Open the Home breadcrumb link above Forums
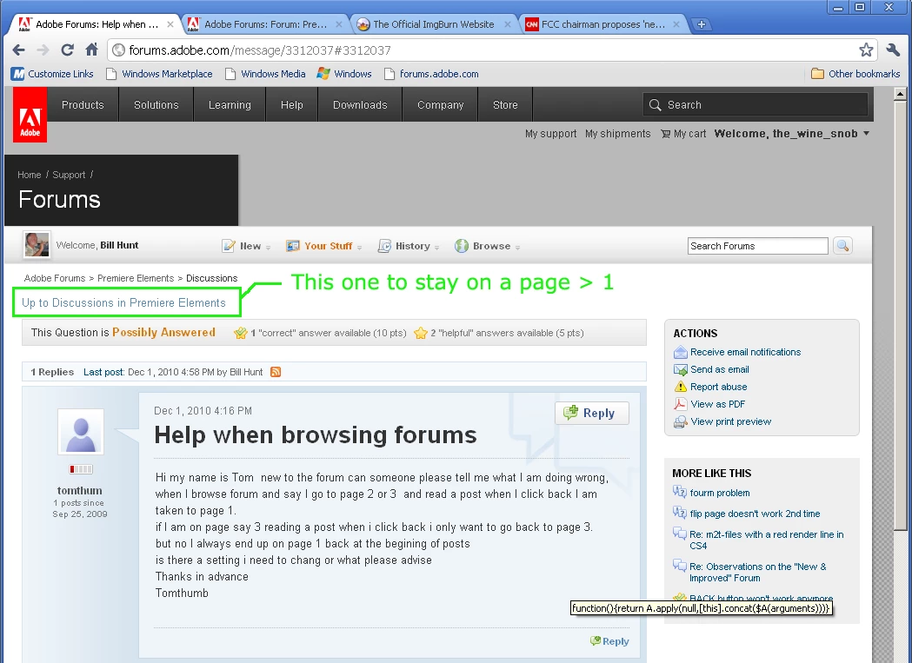Image resolution: width=912 pixels, height=663 pixels. coord(29,175)
